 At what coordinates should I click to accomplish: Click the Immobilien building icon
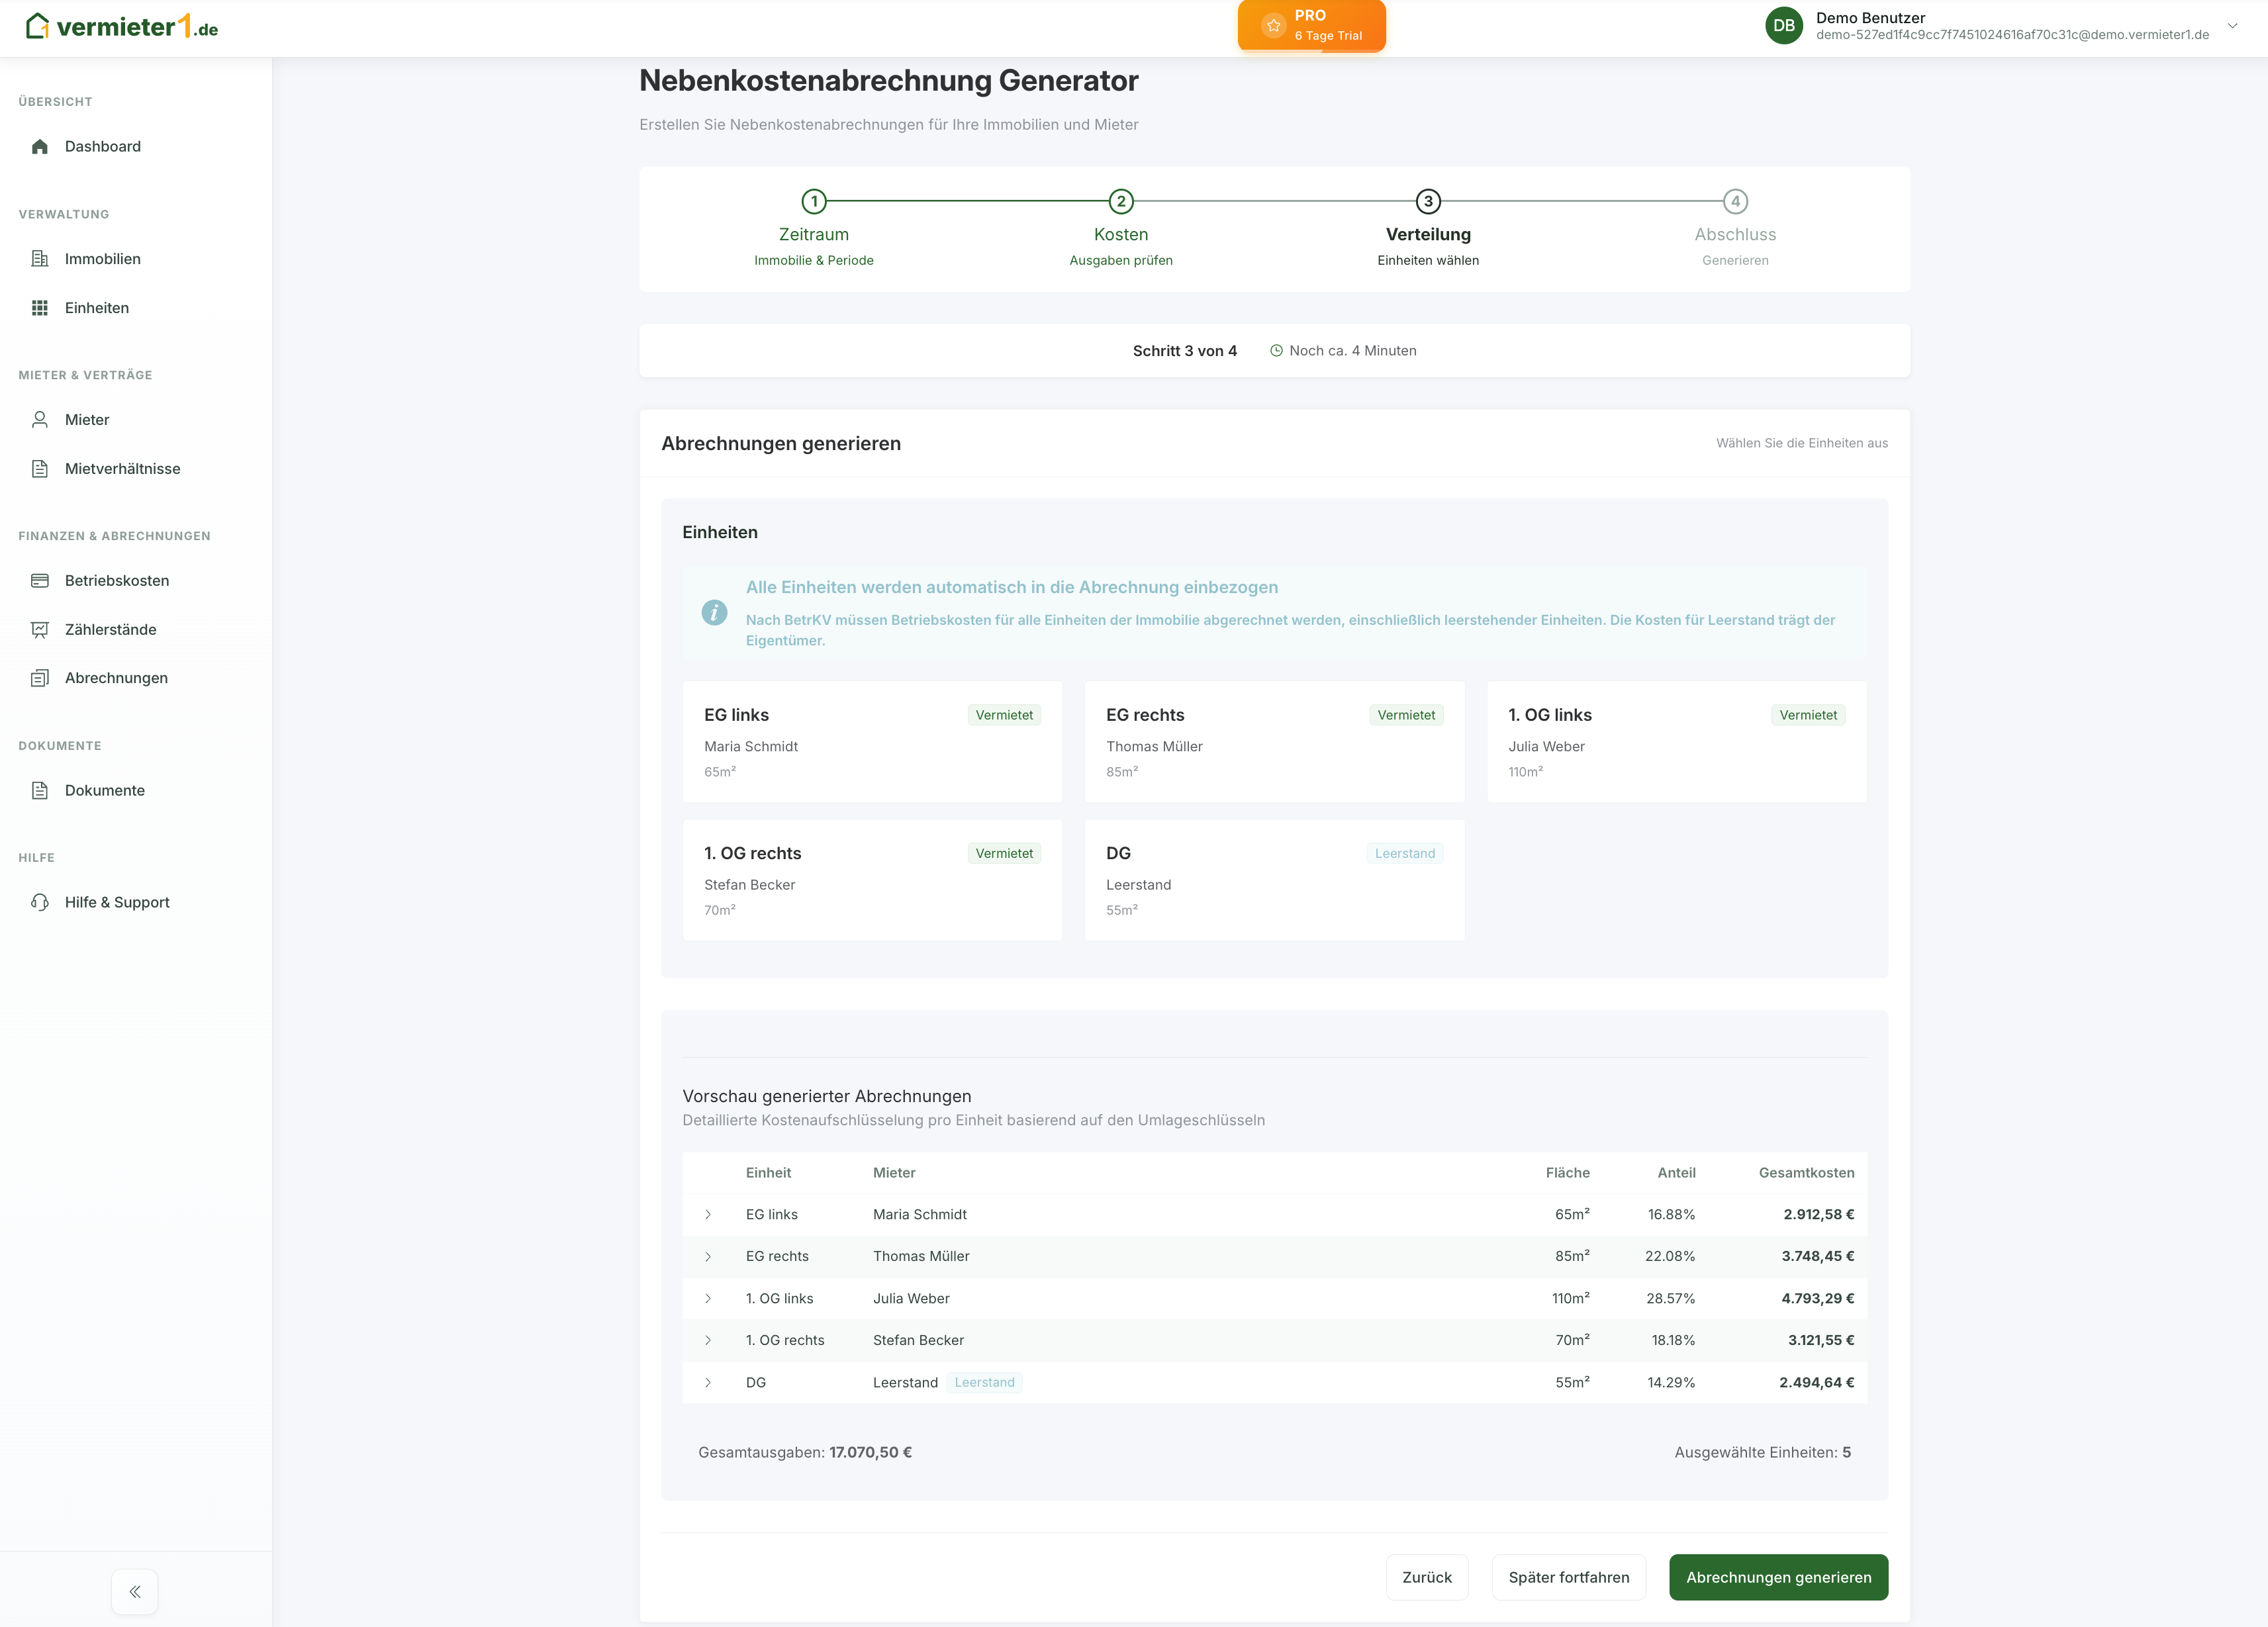pyautogui.click(x=40, y=259)
